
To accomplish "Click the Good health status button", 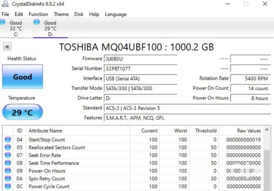I will [x=22, y=77].
